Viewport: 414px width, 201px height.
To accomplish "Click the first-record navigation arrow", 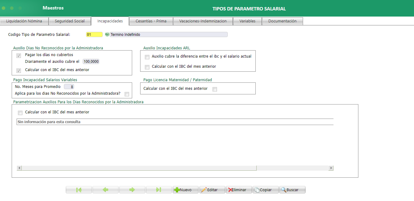I will [x=79, y=189].
